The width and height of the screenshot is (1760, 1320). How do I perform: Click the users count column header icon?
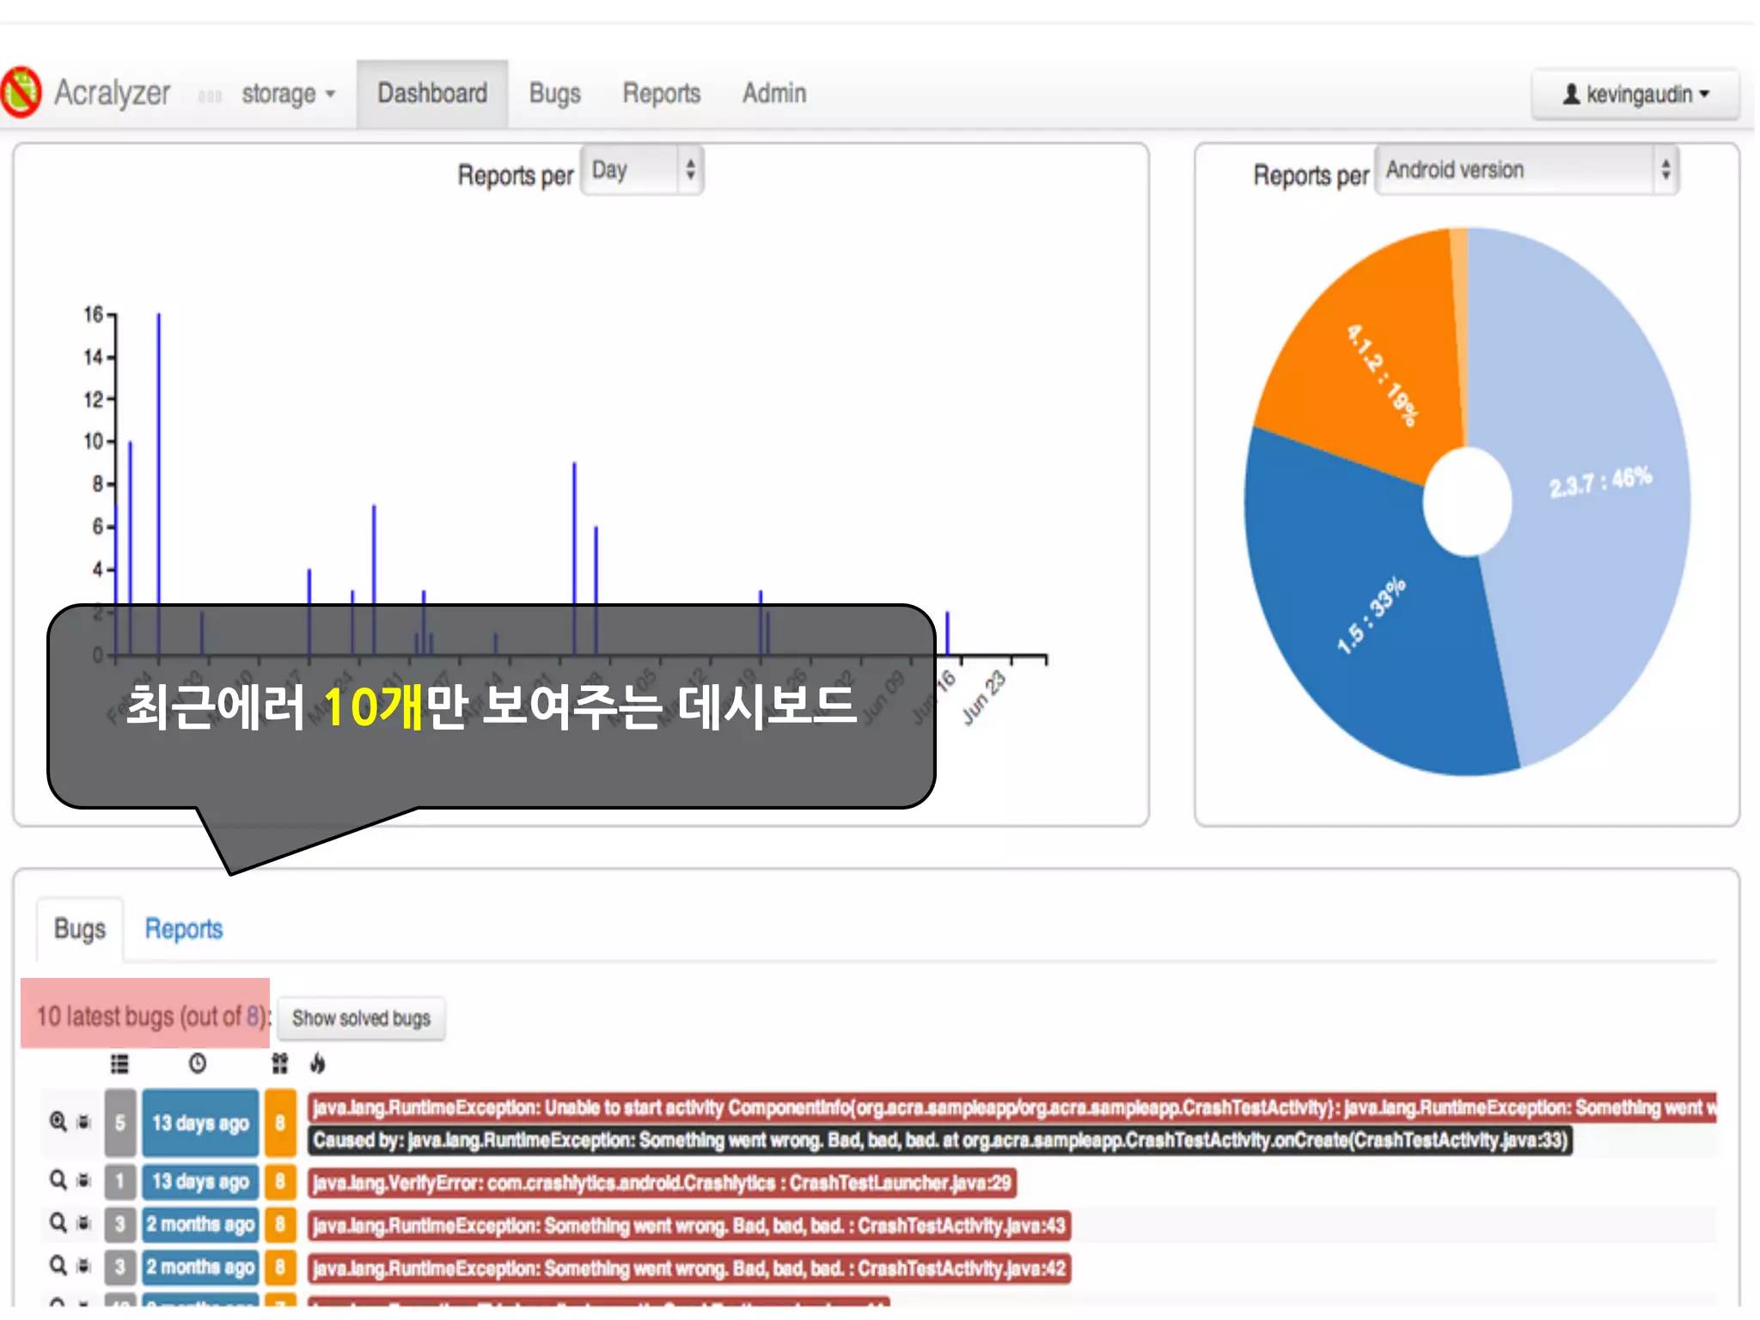tap(279, 1064)
